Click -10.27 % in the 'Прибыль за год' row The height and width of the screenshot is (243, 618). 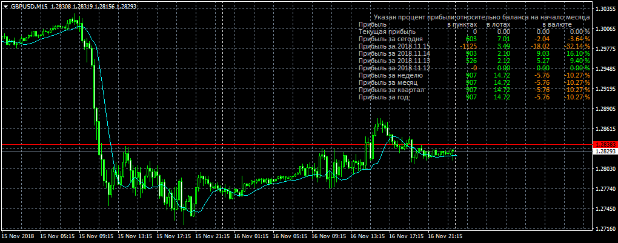coord(577,96)
